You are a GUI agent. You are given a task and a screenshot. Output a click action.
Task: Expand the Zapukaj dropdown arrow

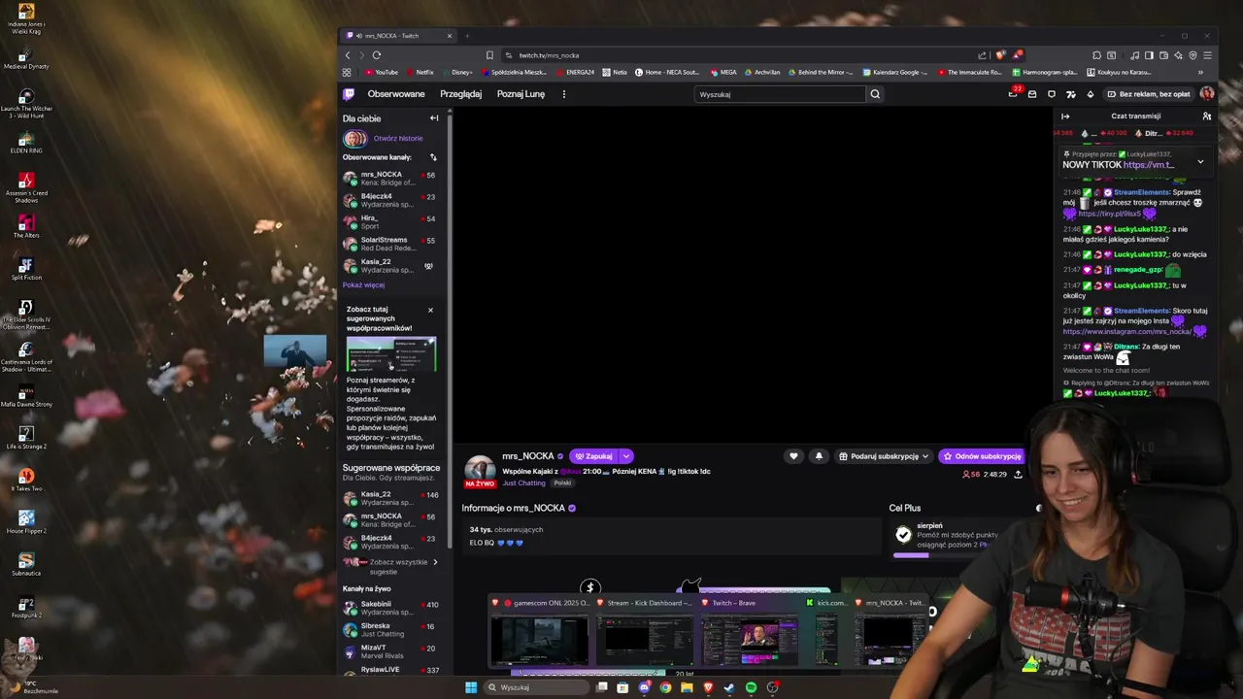[626, 456]
